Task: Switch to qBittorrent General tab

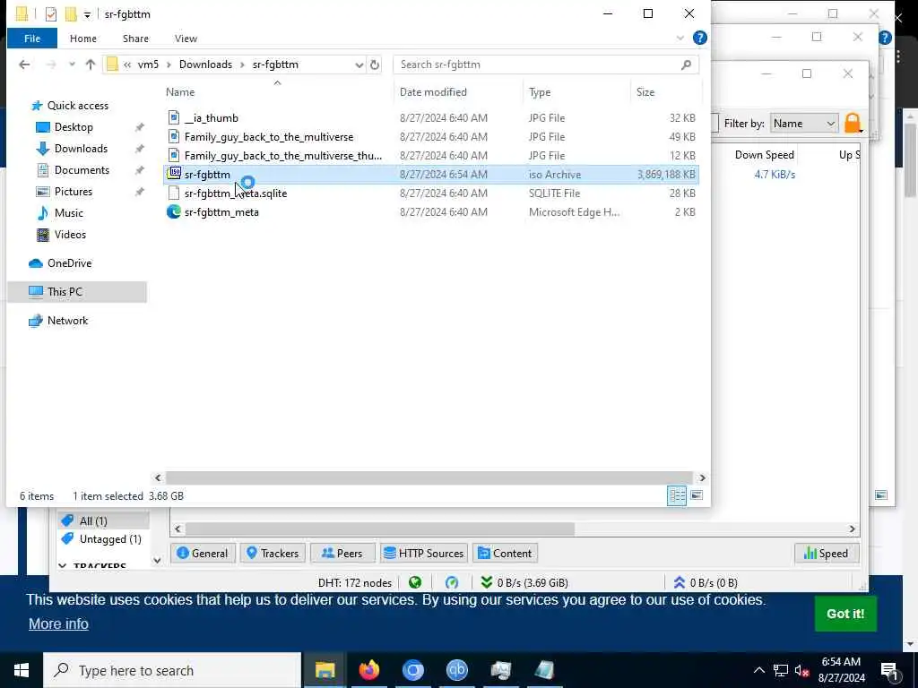Action: pos(202,553)
